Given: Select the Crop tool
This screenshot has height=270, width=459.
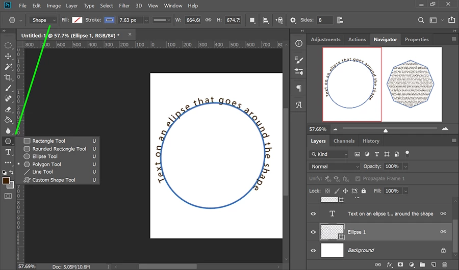Looking at the screenshot, I should pyautogui.click(x=8, y=77).
